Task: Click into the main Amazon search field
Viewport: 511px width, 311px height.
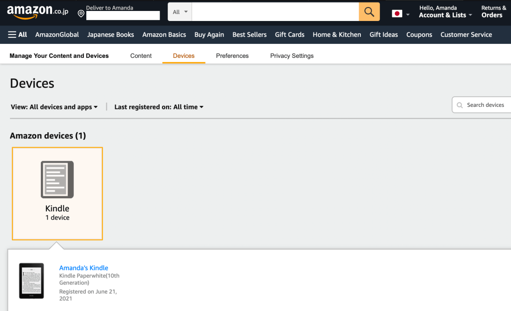Action: 274,12
